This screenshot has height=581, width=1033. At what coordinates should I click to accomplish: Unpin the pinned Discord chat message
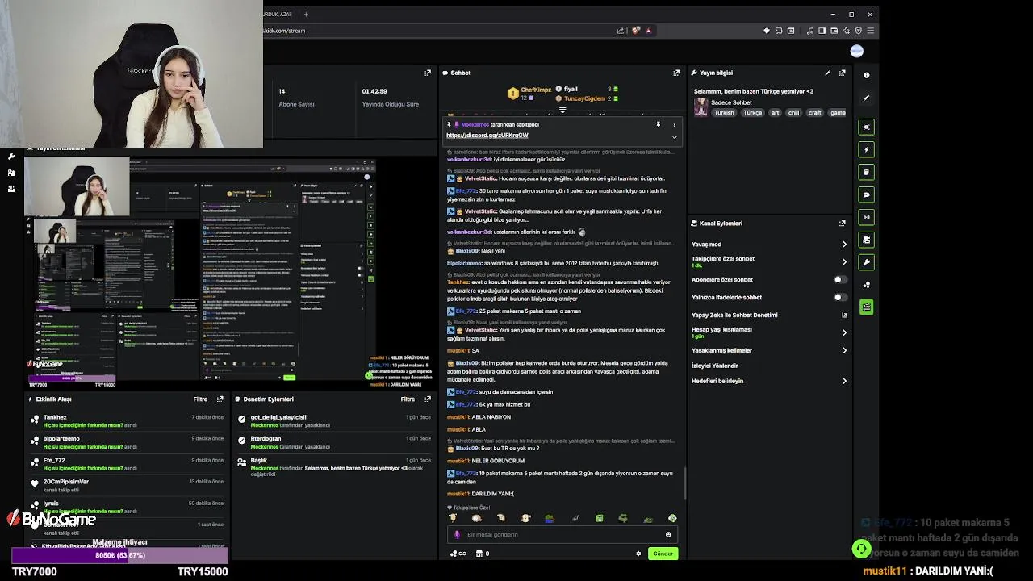click(659, 125)
